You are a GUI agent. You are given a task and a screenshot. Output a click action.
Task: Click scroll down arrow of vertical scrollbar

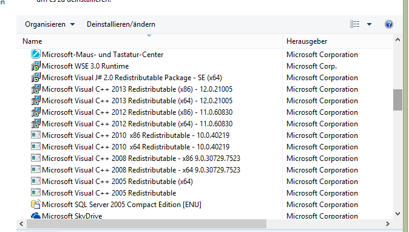[397, 214]
